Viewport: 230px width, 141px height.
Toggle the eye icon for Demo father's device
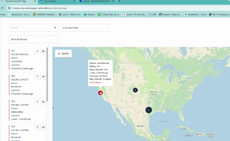point(43,102)
